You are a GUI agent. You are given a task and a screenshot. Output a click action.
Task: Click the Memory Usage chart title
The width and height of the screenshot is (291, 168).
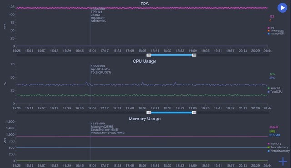145,119
